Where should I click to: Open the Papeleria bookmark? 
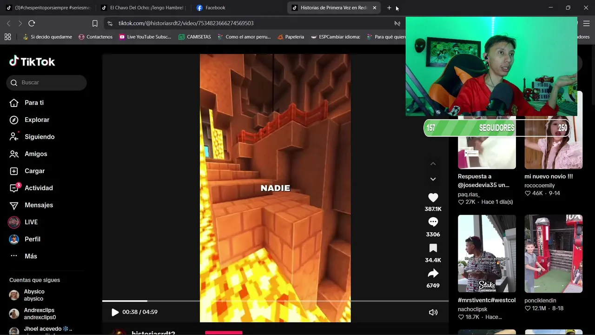coord(291,37)
